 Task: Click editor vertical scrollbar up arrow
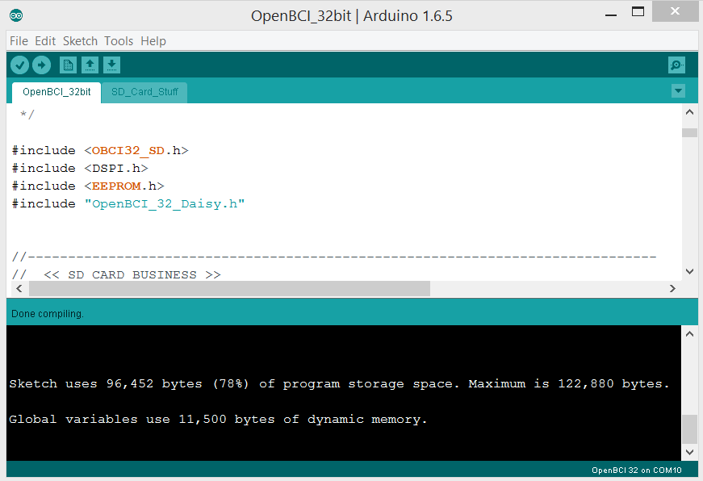pos(689,112)
